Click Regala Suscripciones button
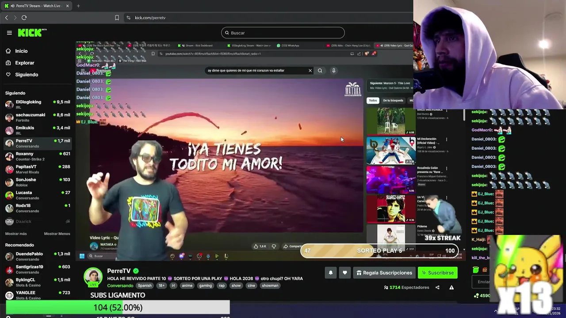Viewport: 566px width, 318px height. [384, 273]
